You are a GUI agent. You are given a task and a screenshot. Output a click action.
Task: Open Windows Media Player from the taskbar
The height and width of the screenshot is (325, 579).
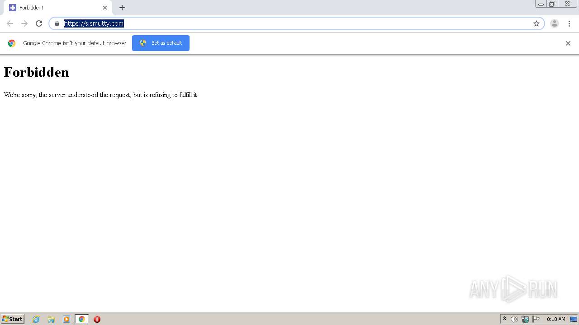[66, 319]
